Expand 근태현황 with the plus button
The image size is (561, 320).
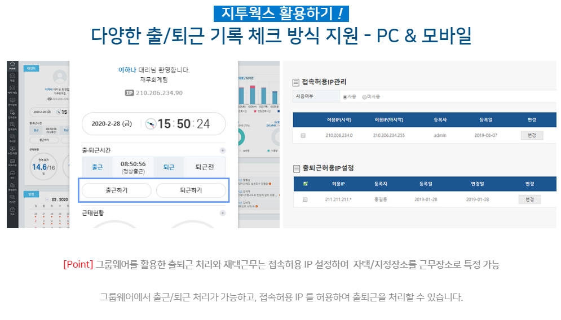pos(222,213)
